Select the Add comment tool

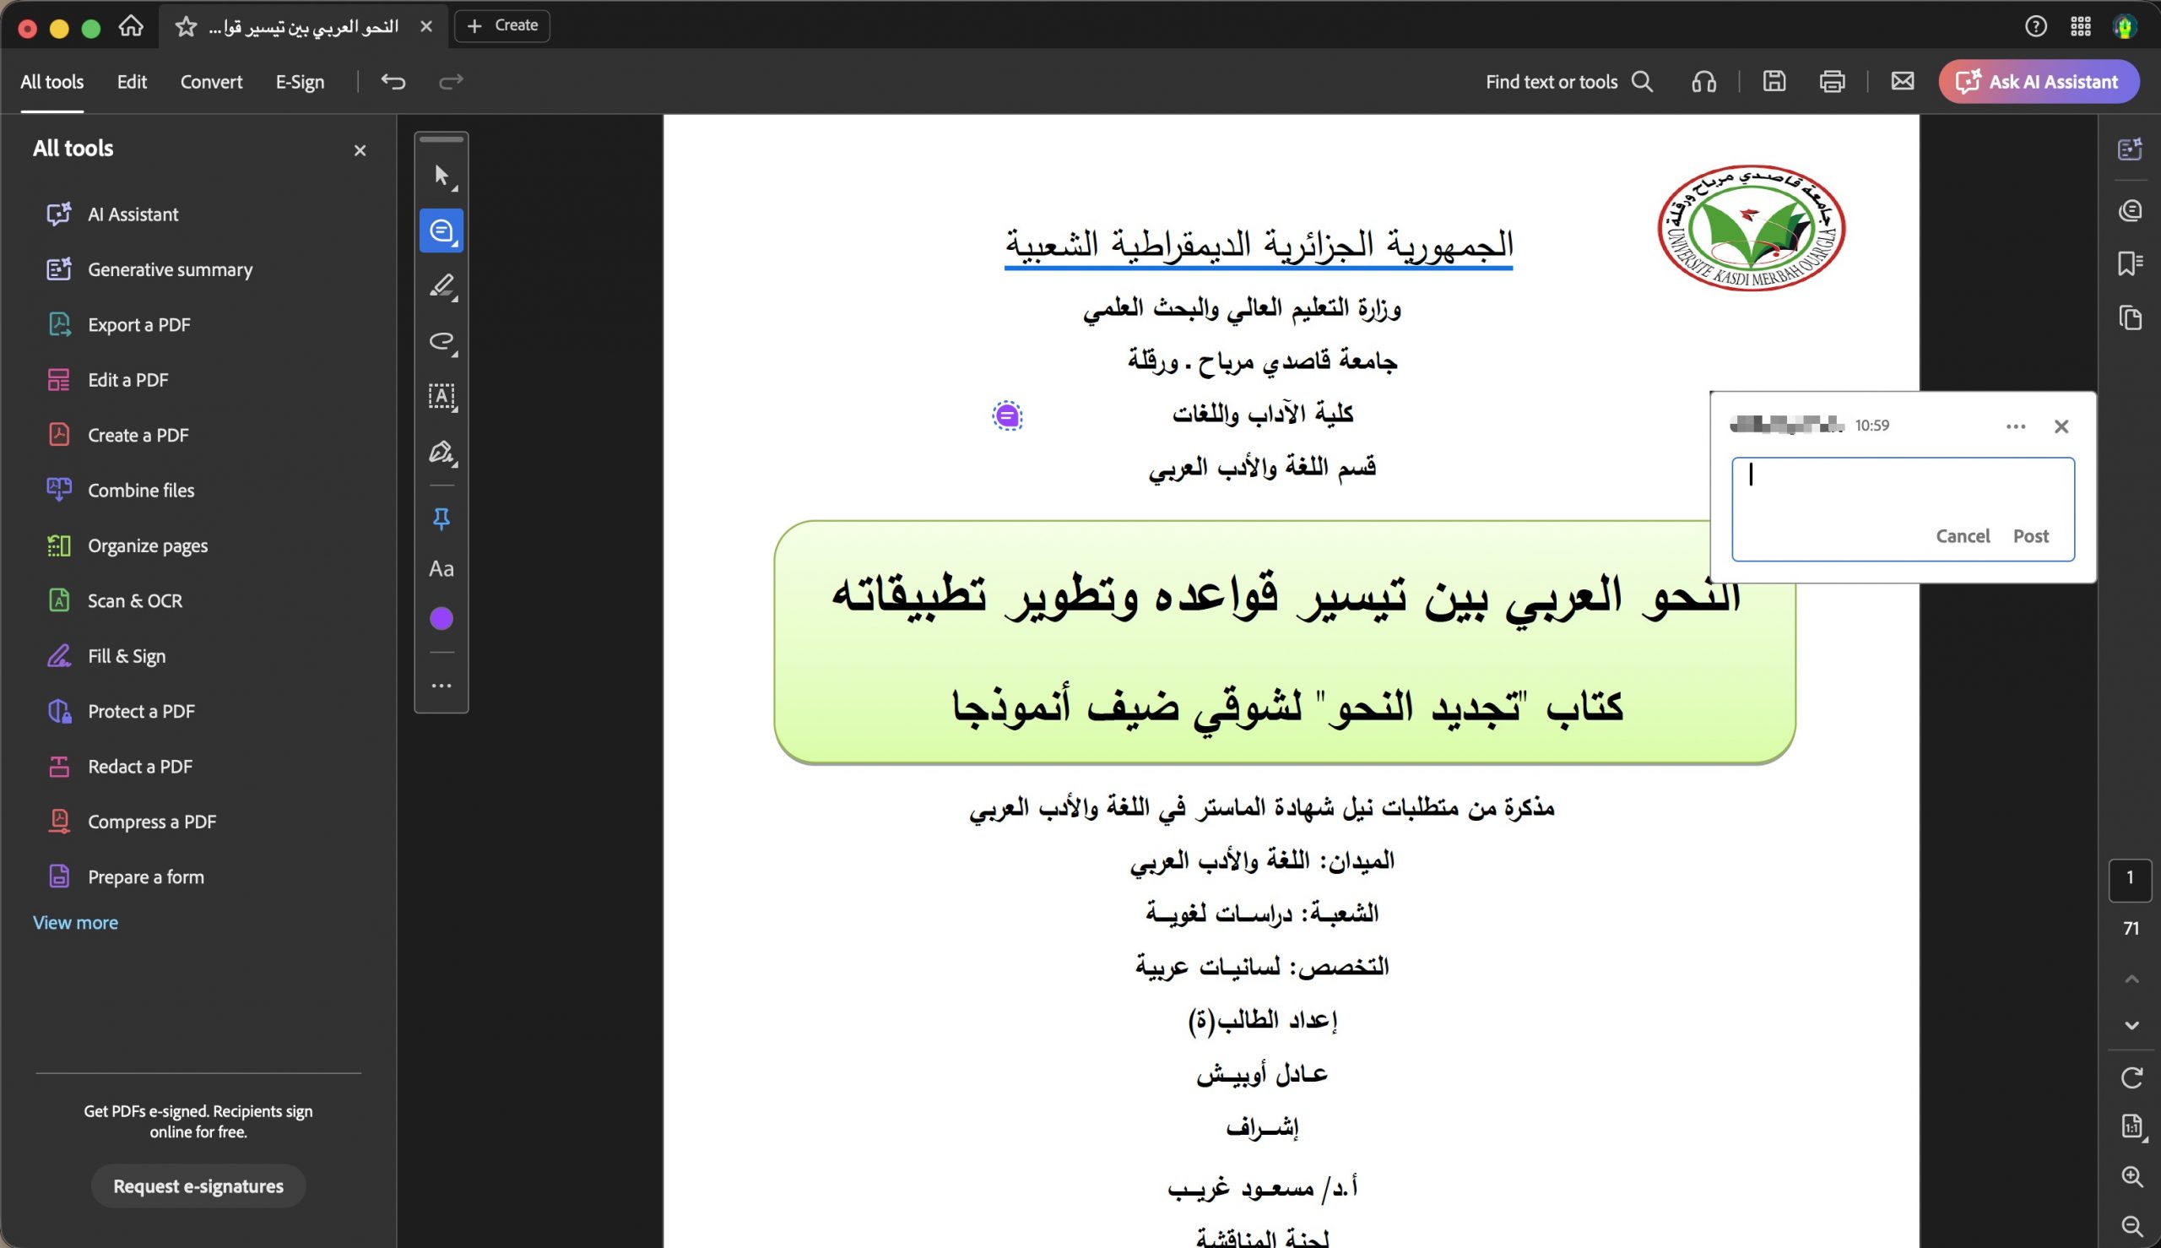pyautogui.click(x=441, y=231)
